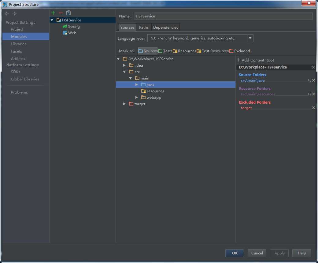
Task: Switch to the Dependencies tab
Action: pos(165,28)
